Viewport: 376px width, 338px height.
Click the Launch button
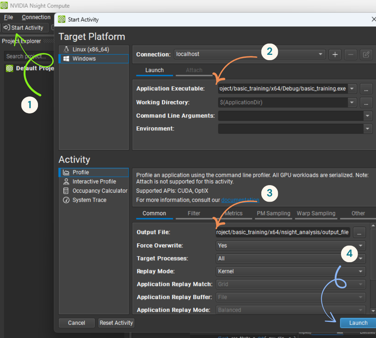click(x=358, y=323)
